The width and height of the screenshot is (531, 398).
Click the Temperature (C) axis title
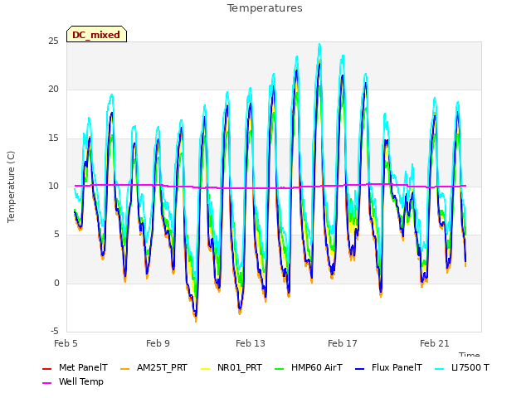[x=11, y=187]
